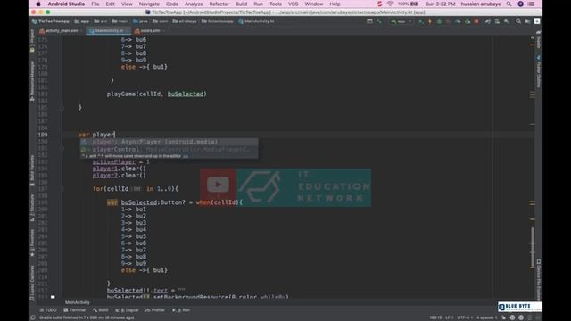Viewport: 571px width, 321px height.
Task: Click the editor vertical scrollbar thumb
Action: 533,248
